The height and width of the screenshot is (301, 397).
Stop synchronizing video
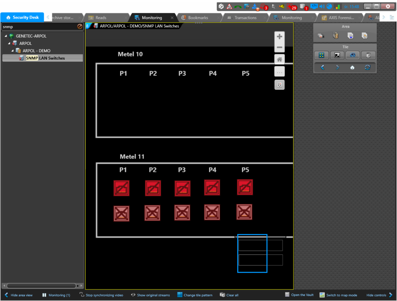tap(101, 295)
